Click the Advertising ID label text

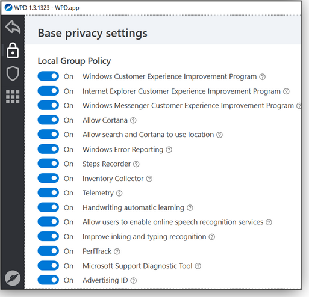coord(105,280)
